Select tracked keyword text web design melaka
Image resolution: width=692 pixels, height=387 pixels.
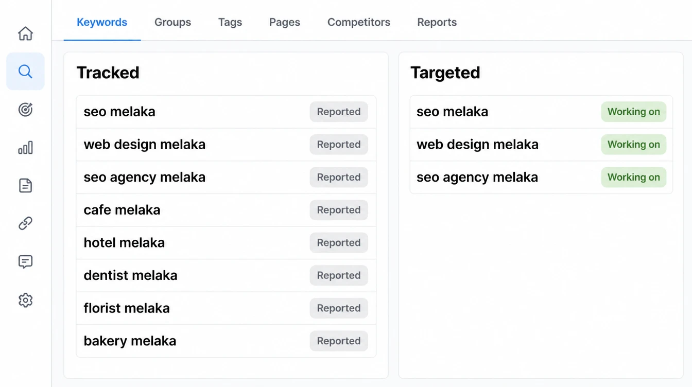click(145, 145)
